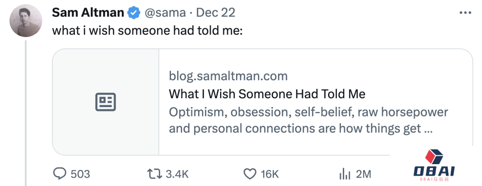Click the 3.4K reposts count
Viewport: 482px width, 186px height.
coord(177,174)
